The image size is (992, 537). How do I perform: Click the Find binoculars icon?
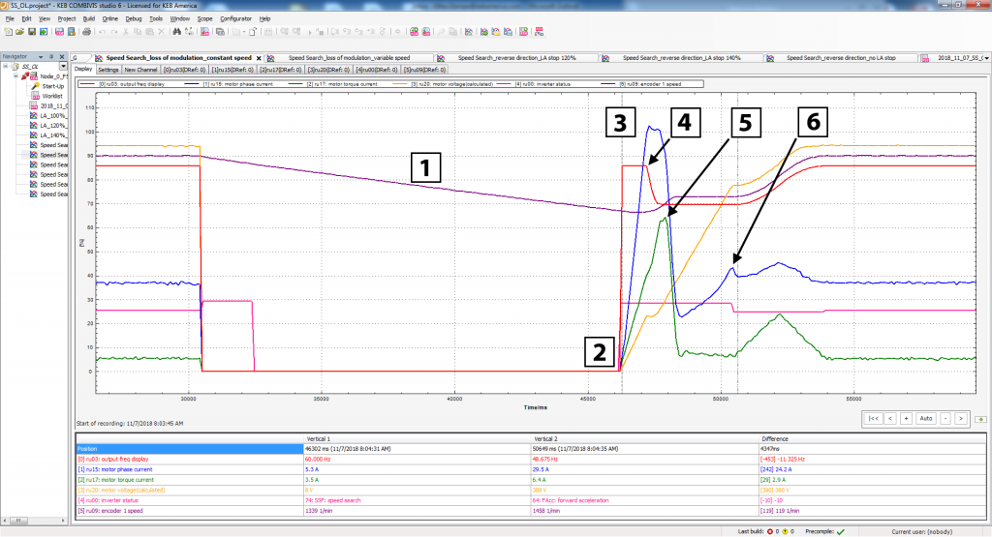[176, 32]
